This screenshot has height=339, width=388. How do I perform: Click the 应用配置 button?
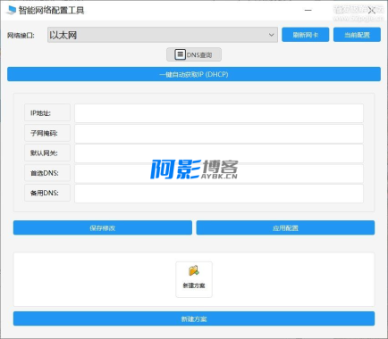pyautogui.click(x=285, y=227)
